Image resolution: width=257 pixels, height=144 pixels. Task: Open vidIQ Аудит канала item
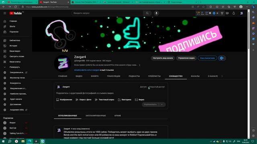(x=16, y=99)
